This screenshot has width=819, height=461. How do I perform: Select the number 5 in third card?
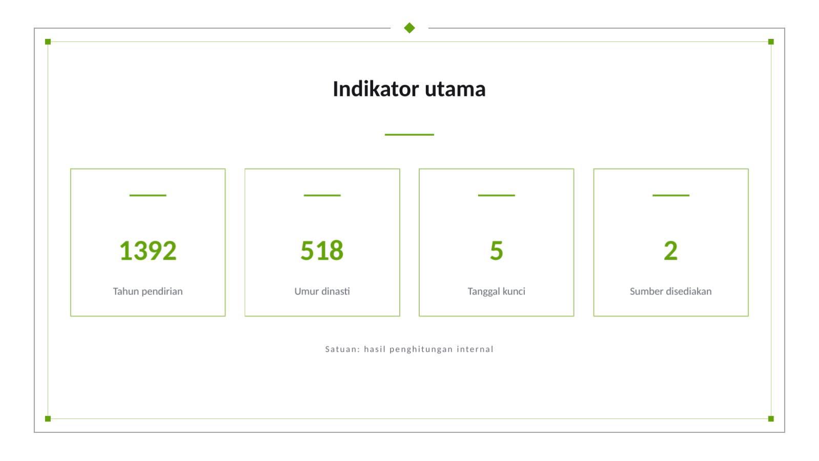497,250
